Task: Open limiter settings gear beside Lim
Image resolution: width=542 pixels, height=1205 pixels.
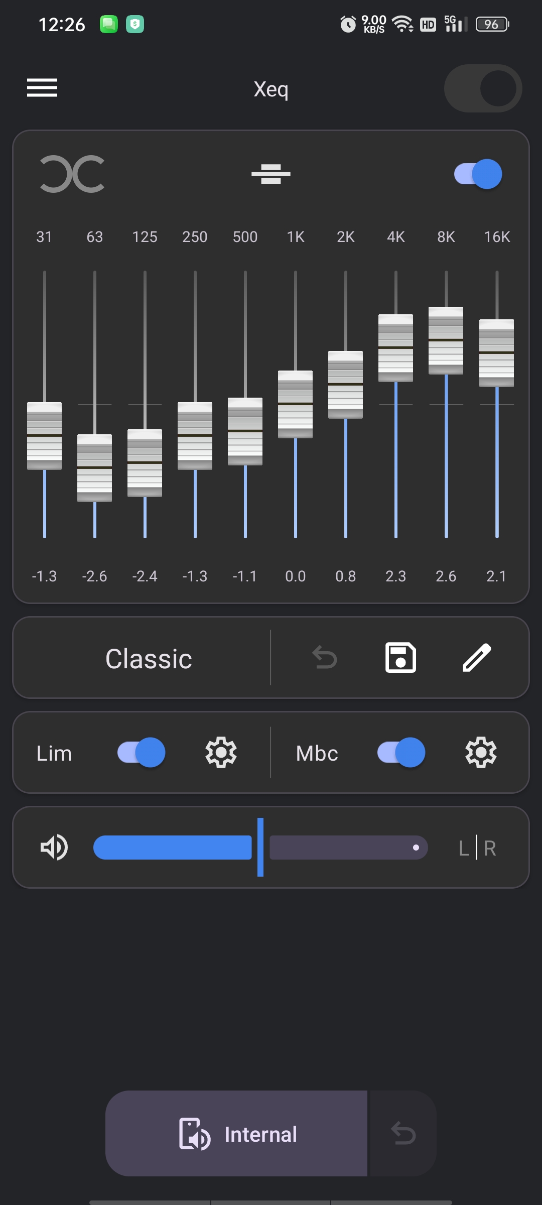Action: 221,753
